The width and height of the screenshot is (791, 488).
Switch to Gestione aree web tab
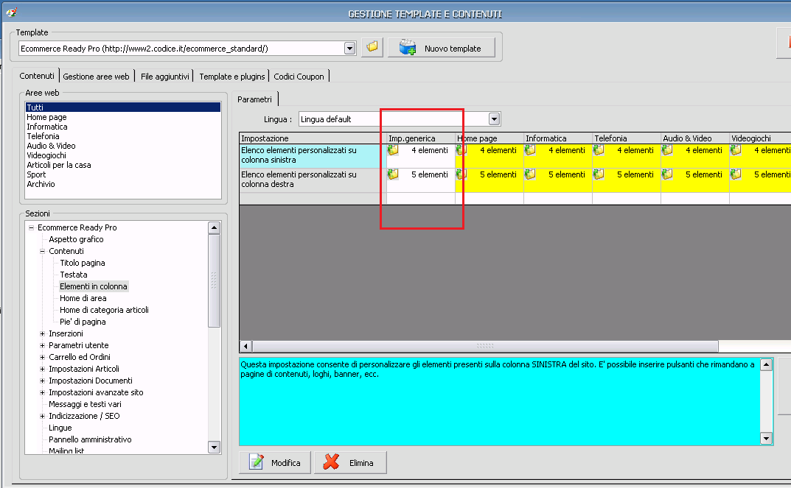click(x=96, y=77)
